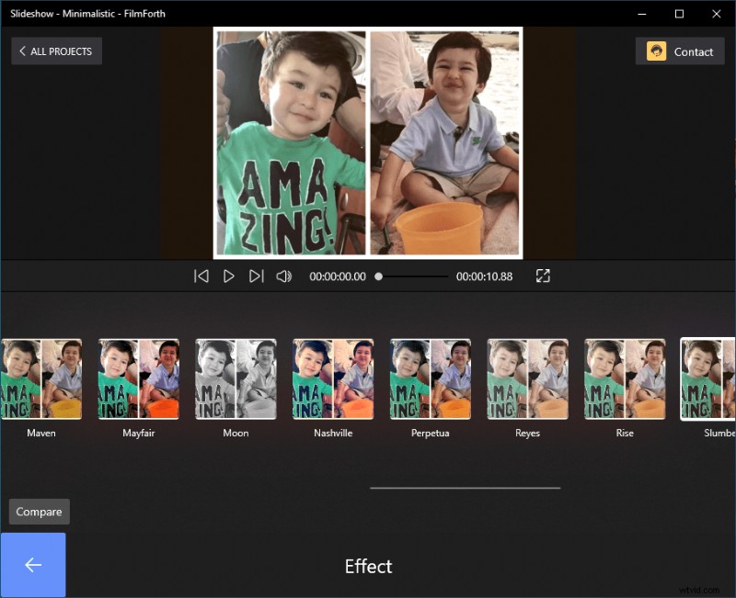Viewport: 736px width, 598px height.
Task: Enter fullscreen preview mode
Action: click(x=543, y=276)
